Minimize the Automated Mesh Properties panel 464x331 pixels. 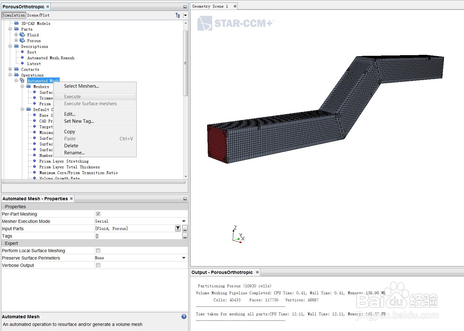click(185, 199)
